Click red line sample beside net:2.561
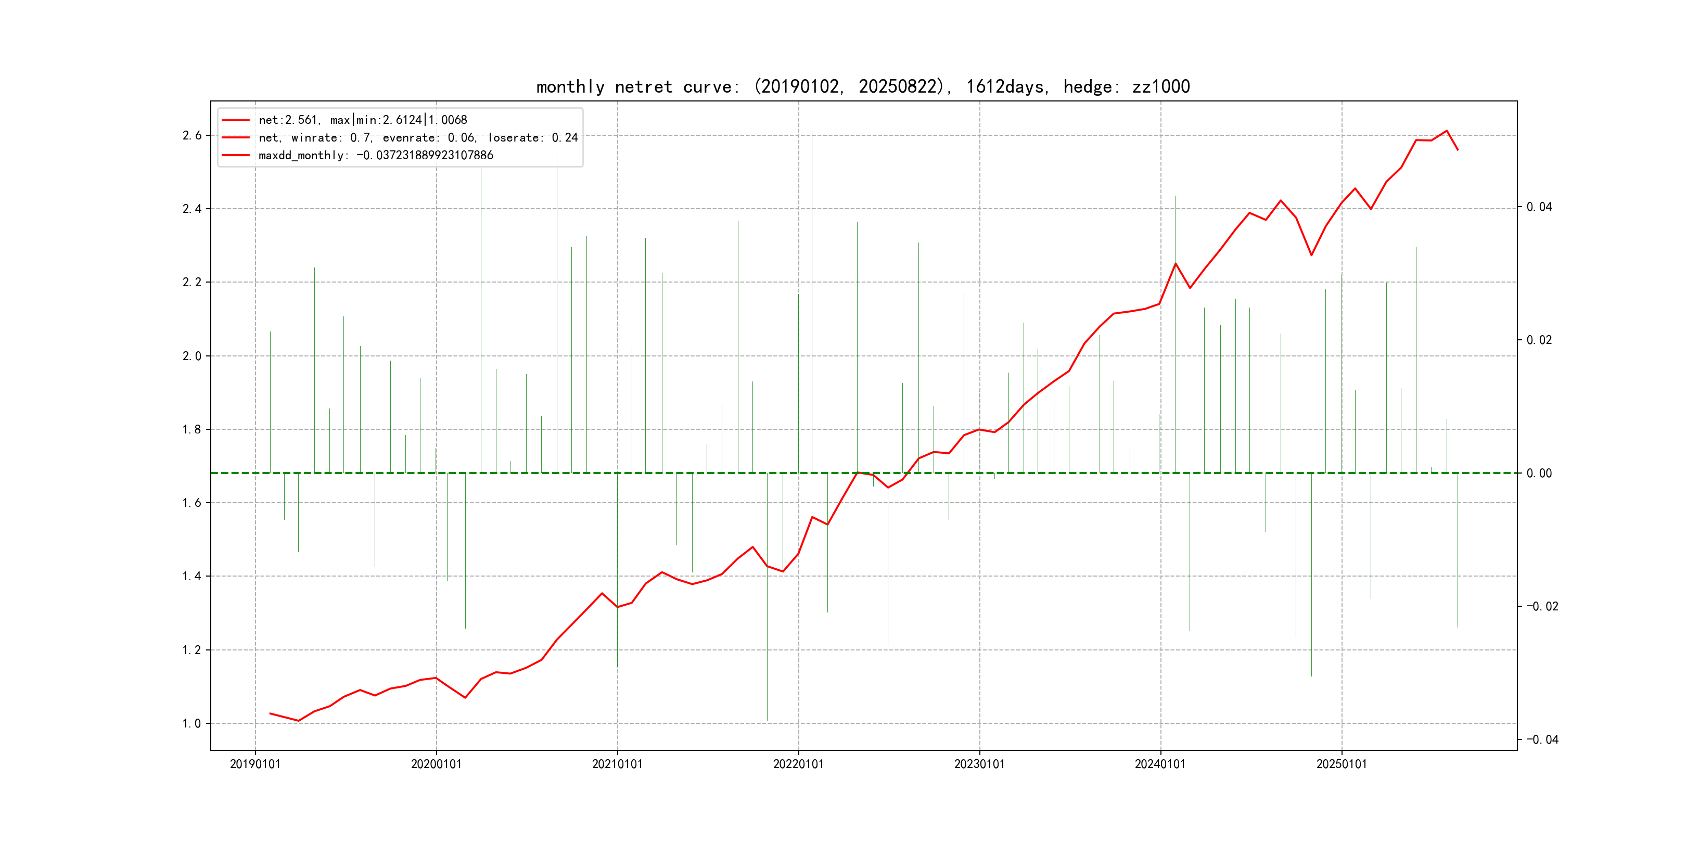1686x843 pixels. pos(236,120)
